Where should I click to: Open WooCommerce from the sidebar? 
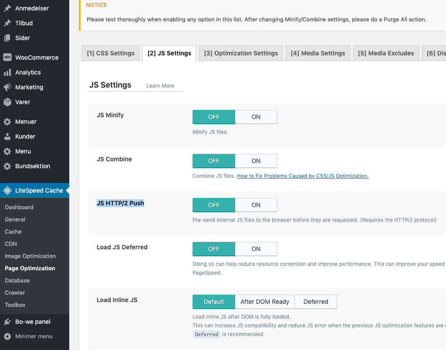click(x=36, y=57)
